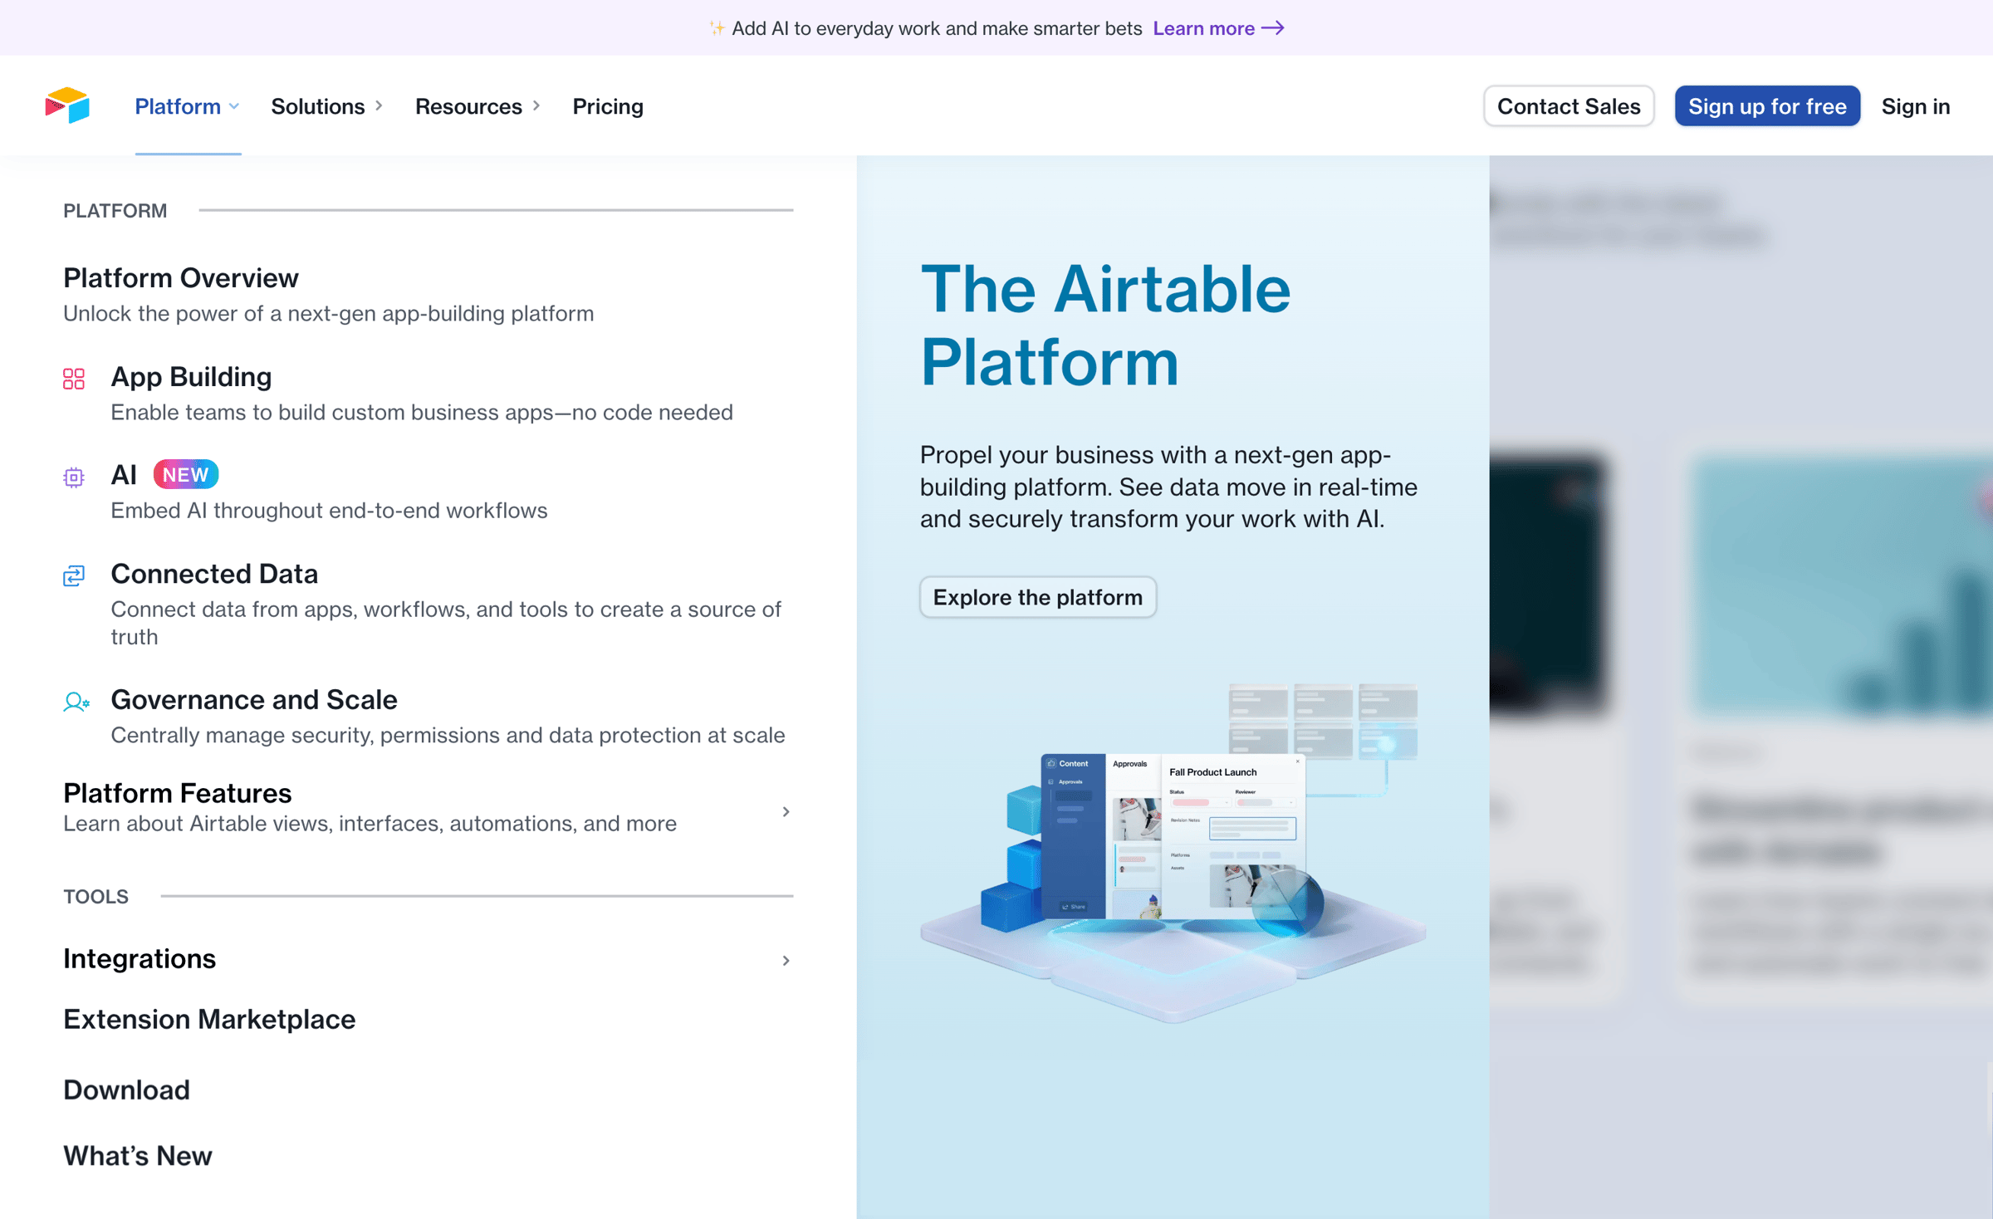Click the arrow next to Learn more
Viewport: 1993px width, 1219px height.
click(x=1273, y=28)
